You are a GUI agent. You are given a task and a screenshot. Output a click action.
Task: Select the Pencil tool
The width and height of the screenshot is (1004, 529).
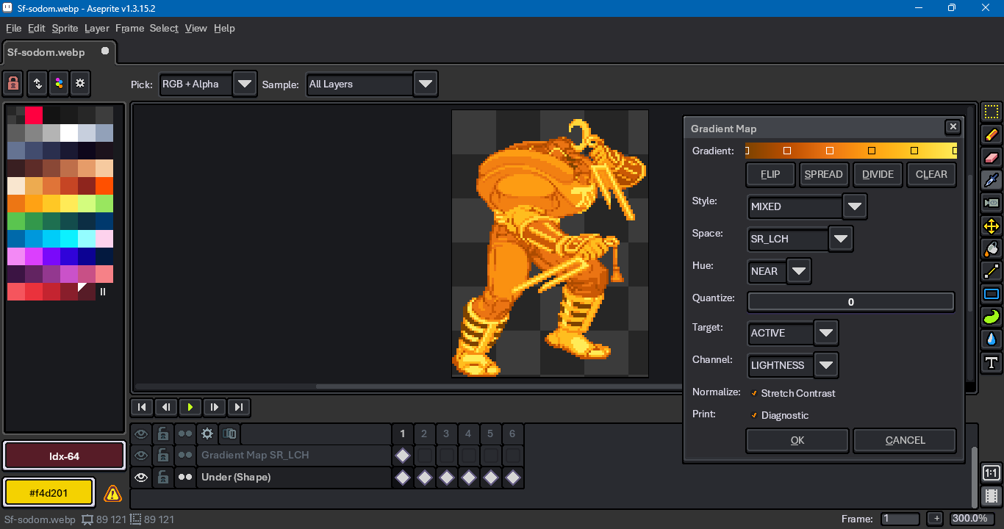(x=992, y=135)
